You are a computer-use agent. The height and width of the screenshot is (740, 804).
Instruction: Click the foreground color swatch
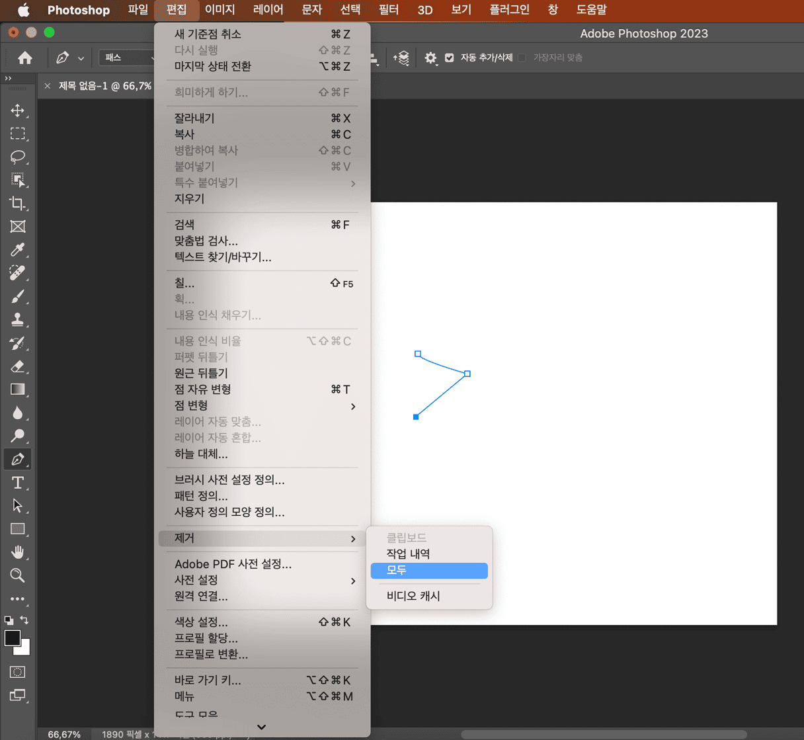coord(13,638)
